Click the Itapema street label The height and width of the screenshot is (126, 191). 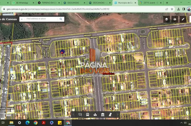pyautogui.click(x=114, y=55)
